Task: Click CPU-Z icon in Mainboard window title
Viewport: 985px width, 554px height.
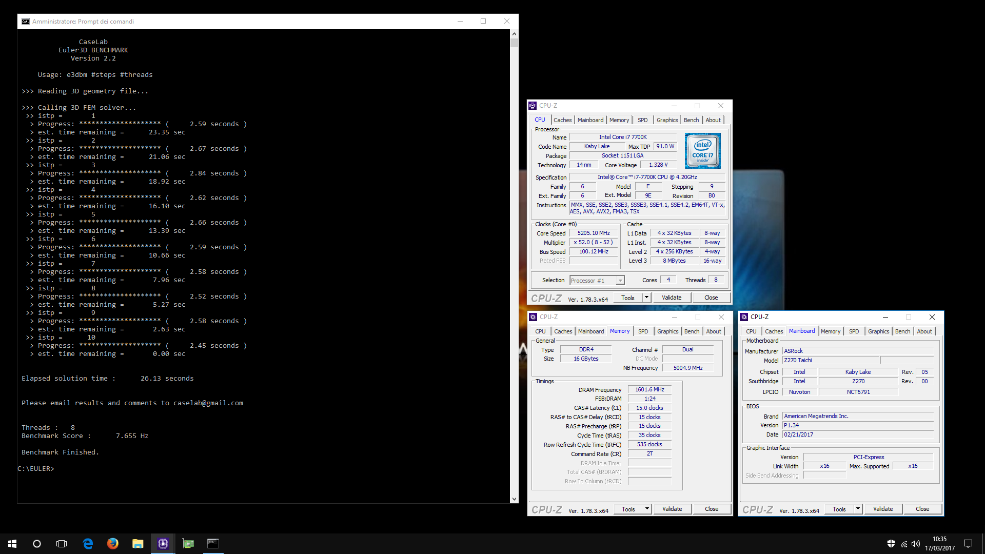Action: 744,317
